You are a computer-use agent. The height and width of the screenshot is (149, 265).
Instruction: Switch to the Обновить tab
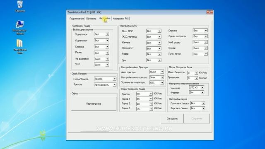click(91, 19)
